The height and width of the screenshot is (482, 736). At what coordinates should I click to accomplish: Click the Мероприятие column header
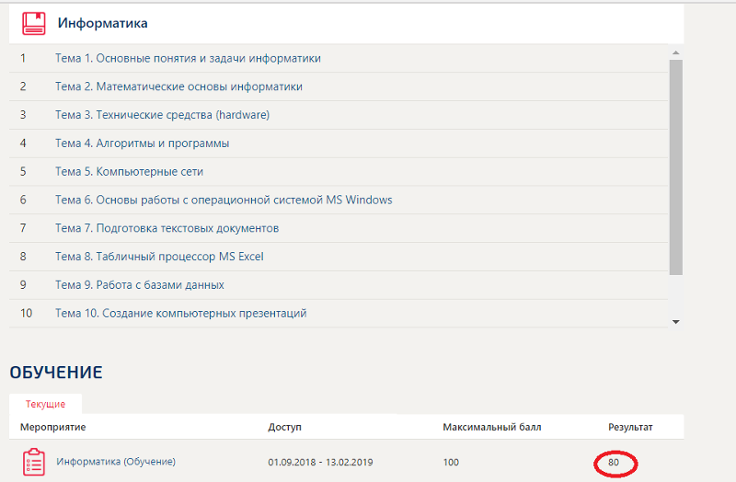pos(53,427)
